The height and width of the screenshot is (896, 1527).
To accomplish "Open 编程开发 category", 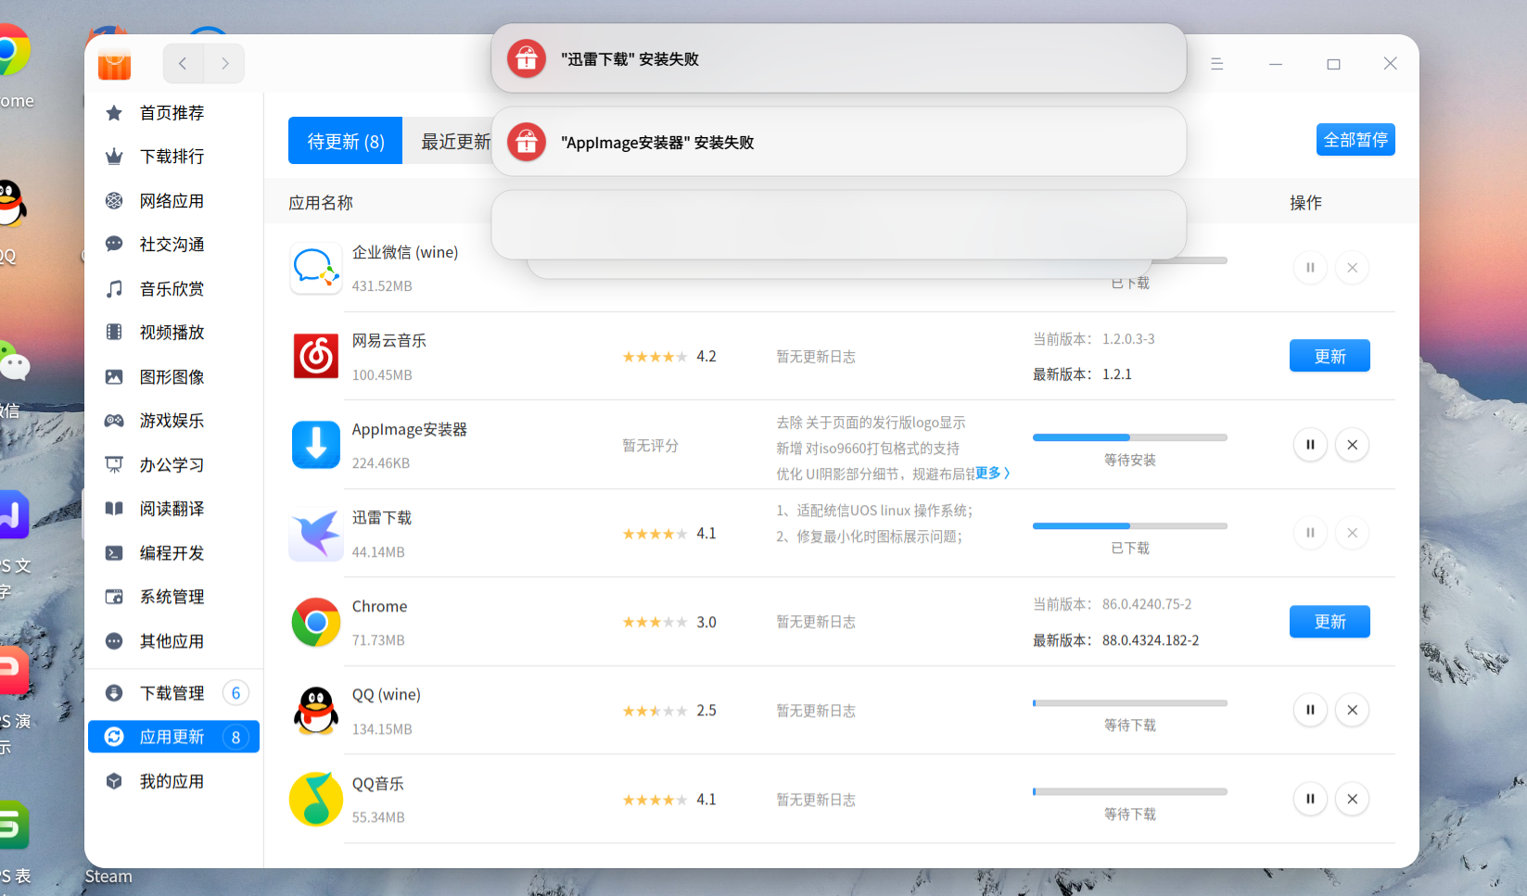I will pyautogui.click(x=173, y=553).
